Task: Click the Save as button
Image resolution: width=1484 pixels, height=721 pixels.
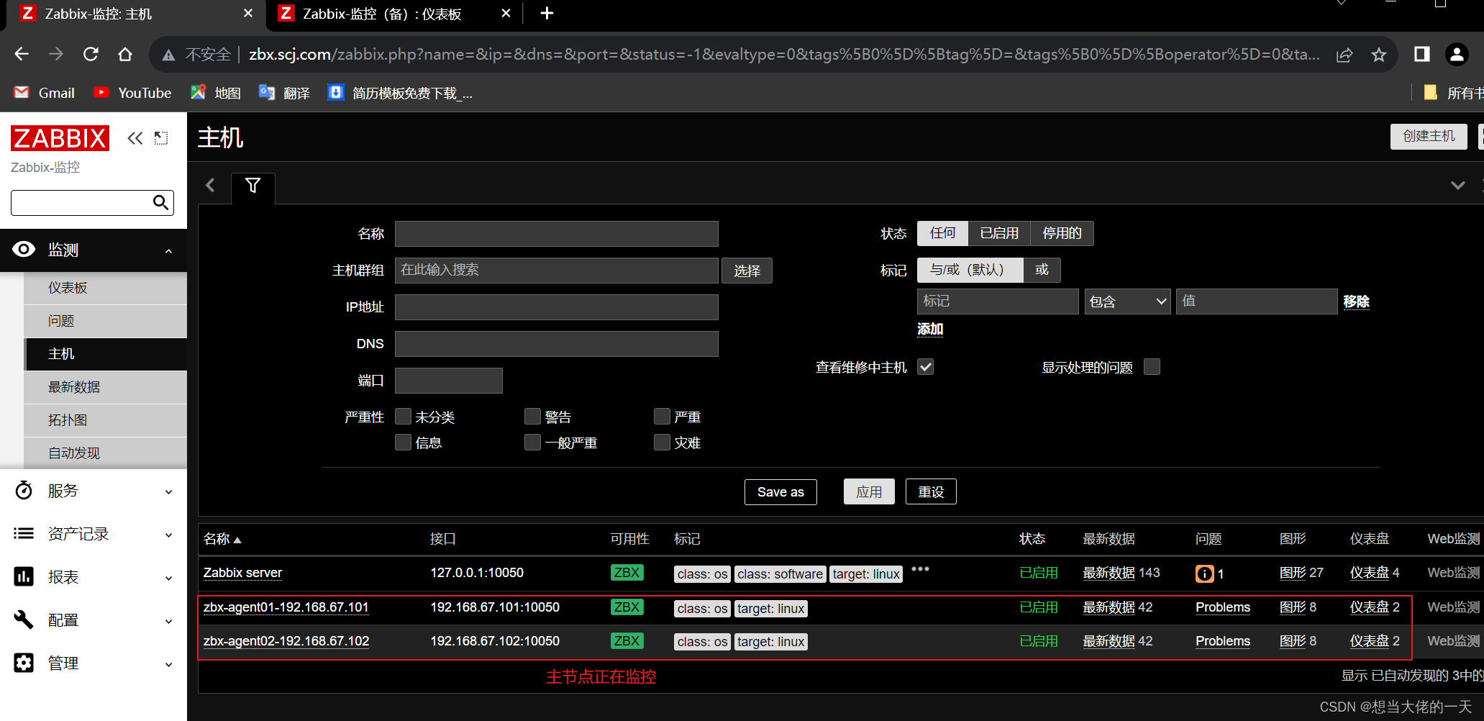Action: click(780, 492)
